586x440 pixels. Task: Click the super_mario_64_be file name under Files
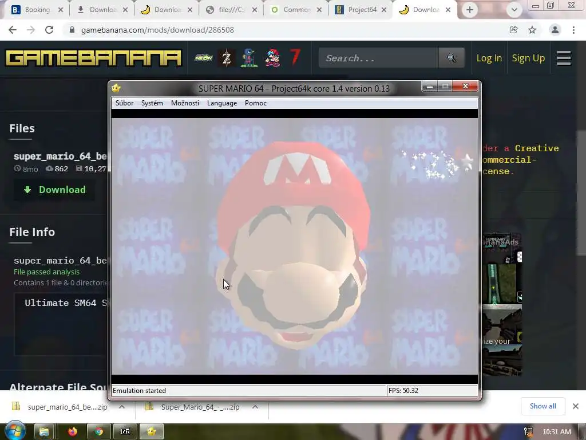(x=60, y=156)
